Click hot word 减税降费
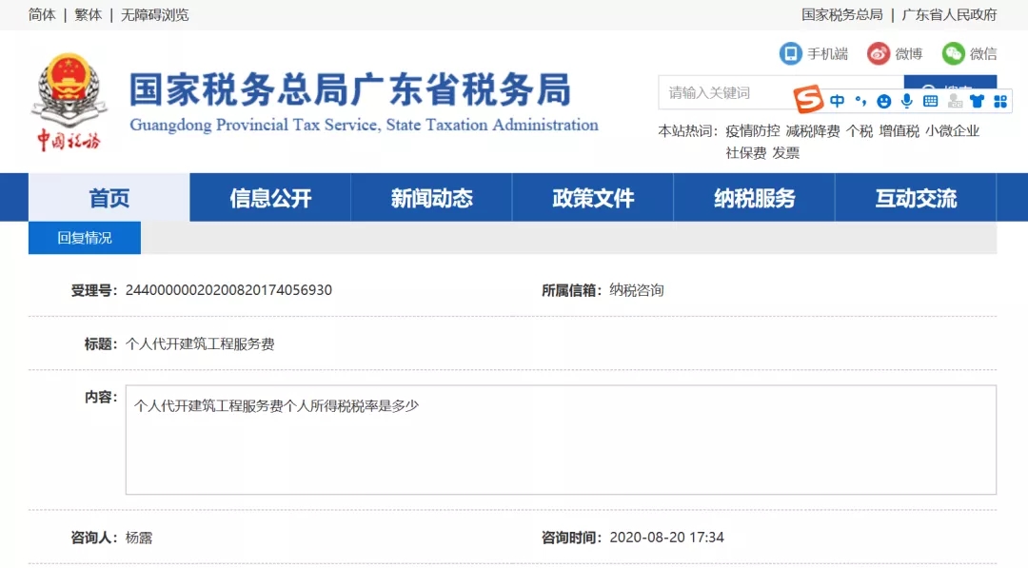Viewport: 1028px width, 568px height. pos(813,131)
